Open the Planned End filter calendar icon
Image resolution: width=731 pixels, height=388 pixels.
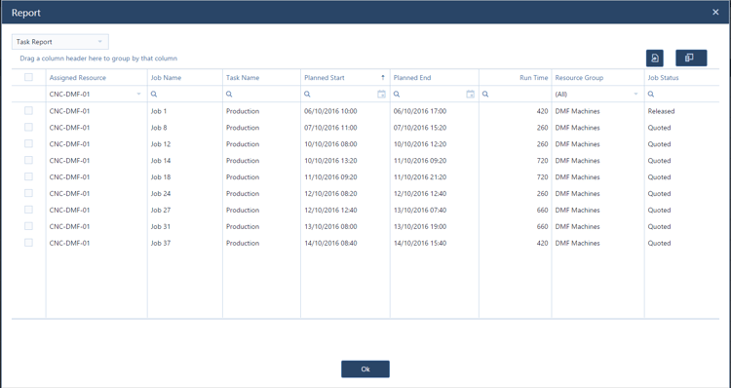tap(471, 95)
